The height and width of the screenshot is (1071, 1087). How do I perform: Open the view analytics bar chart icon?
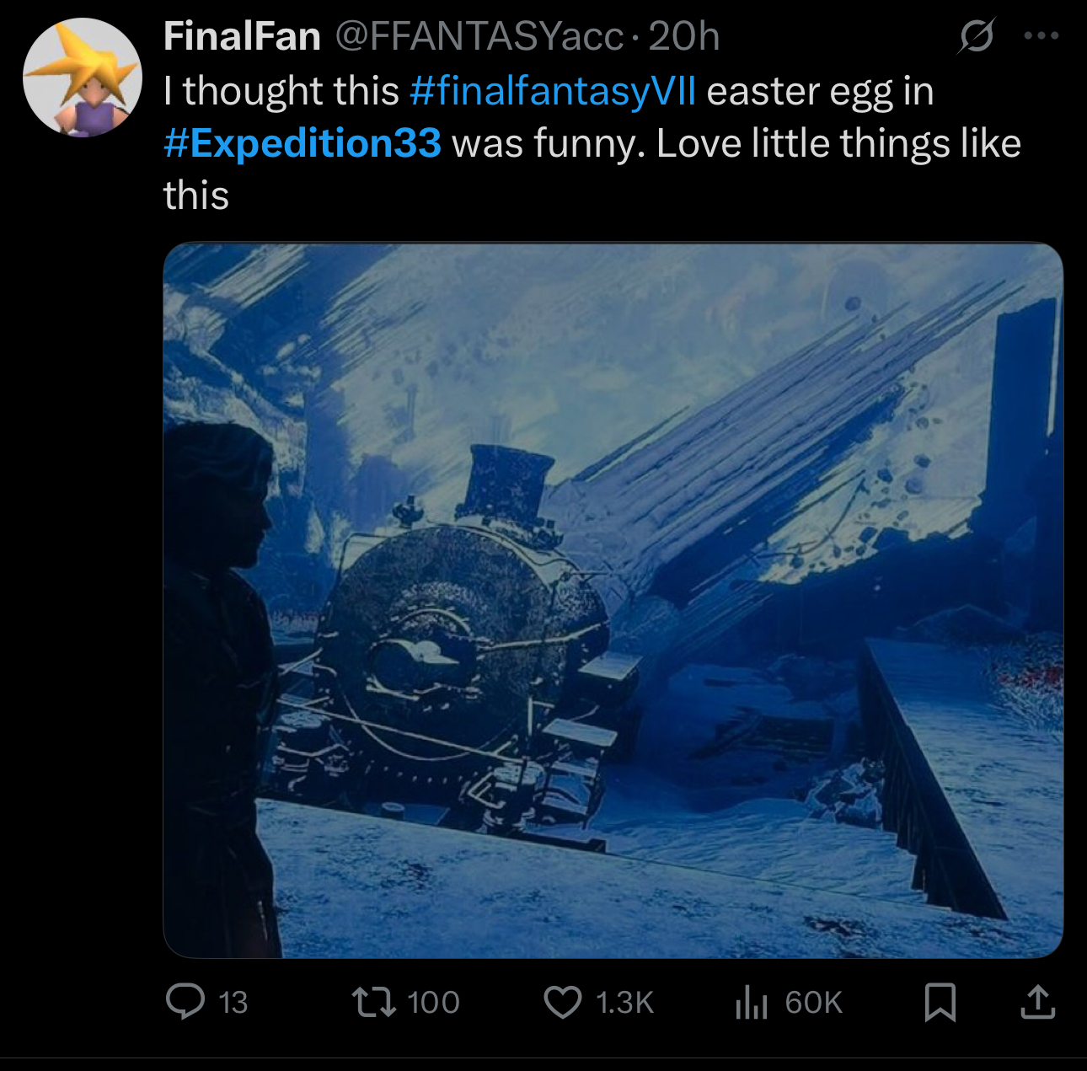pyautogui.click(x=752, y=1002)
